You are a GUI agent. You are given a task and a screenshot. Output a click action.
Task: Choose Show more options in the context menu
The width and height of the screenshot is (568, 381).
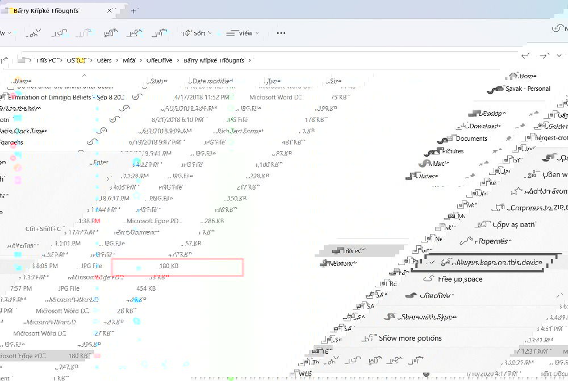click(402, 338)
